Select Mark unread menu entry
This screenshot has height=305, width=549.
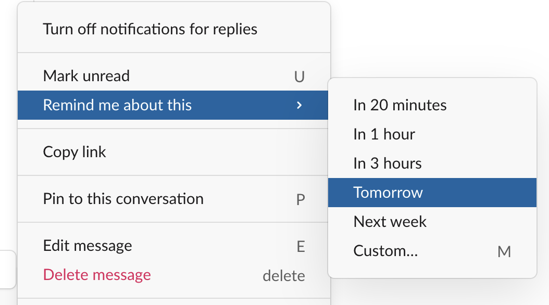(x=86, y=76)
